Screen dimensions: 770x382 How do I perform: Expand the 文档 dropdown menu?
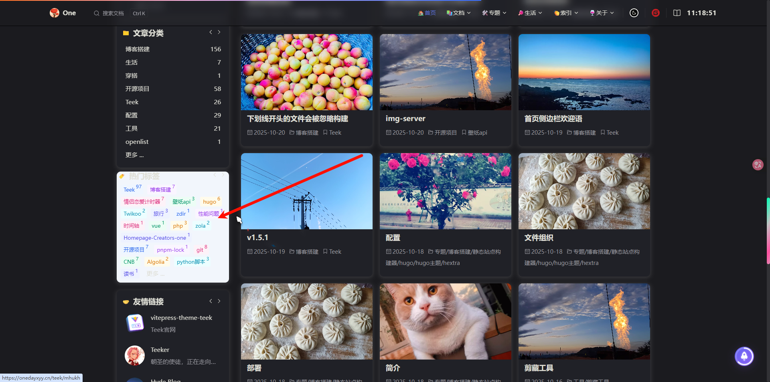tap(458, 13)
